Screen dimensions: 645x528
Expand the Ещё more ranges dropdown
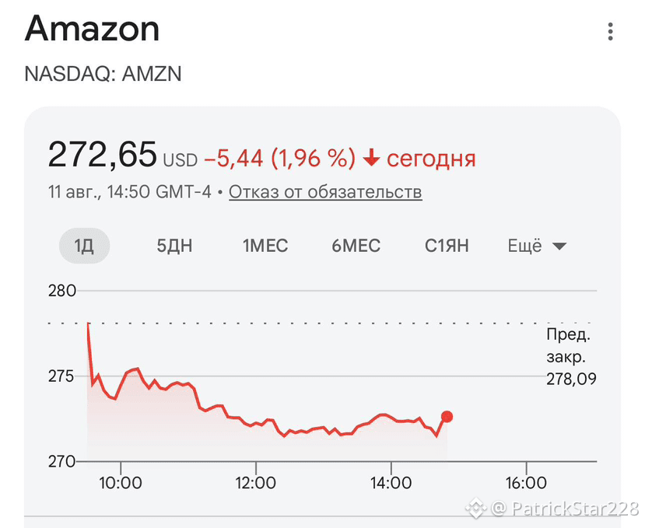point(537,246)
